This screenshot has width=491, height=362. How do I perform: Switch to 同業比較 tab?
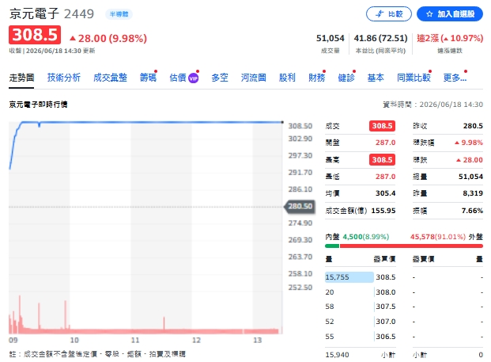pos(414,78)
